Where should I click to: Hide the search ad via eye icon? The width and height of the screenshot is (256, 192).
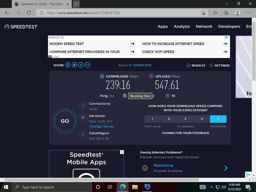tap(226, 37)
